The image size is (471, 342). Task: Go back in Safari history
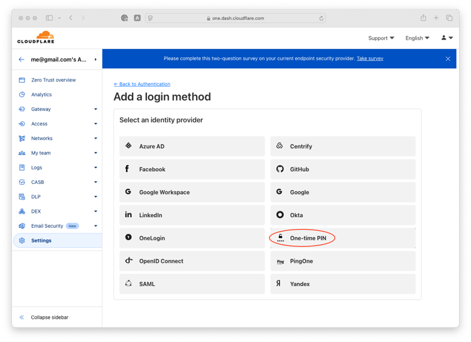[71, 18]
